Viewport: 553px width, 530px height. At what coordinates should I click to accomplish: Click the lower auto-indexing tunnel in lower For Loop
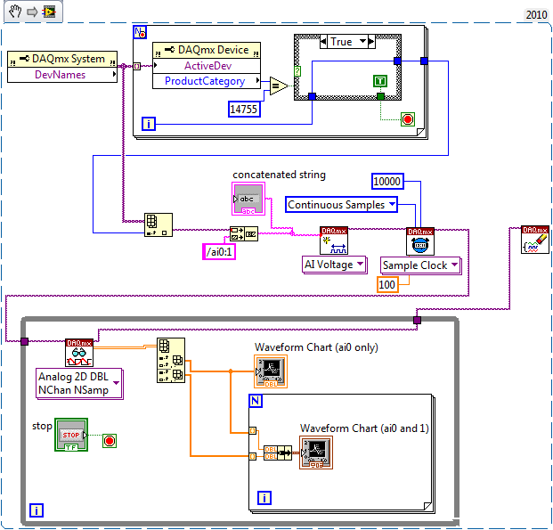pos(253,457)
